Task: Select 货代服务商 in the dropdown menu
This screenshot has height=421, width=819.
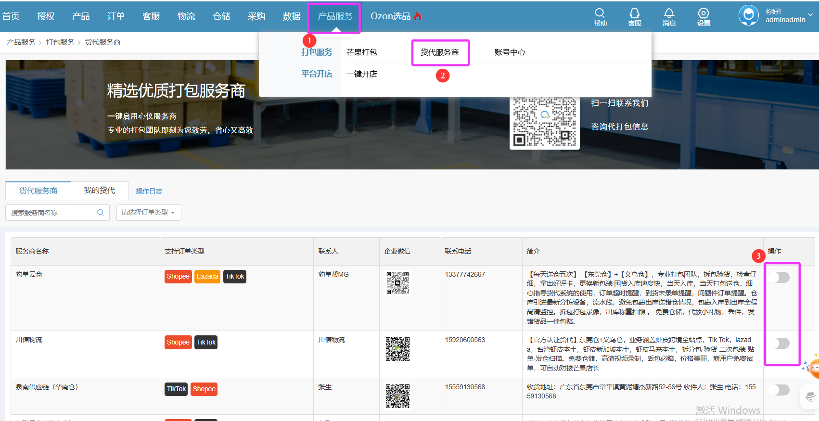Action: pyautogui.click(x=439, y=52)
